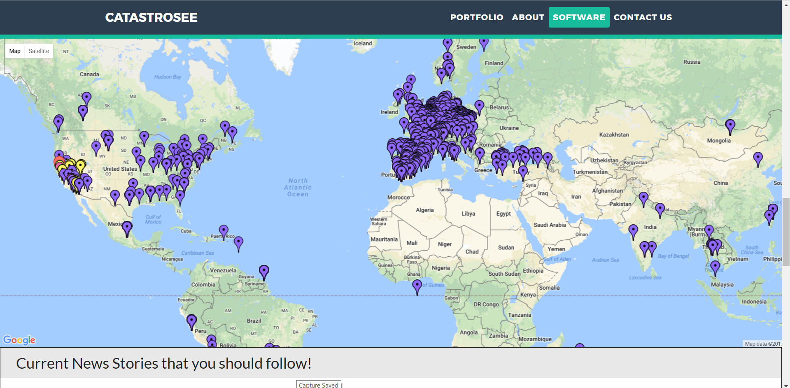790x388 pixels.
Task: Click the purple marker in Mongolia
Action: pos(730,127)
